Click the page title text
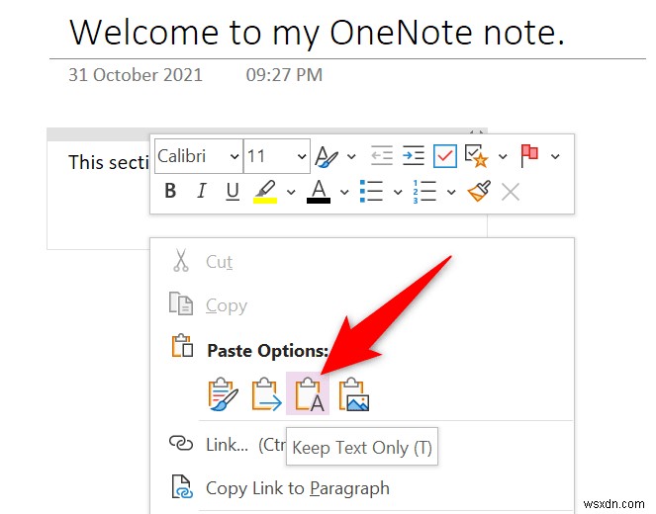 tap(317, 33)
